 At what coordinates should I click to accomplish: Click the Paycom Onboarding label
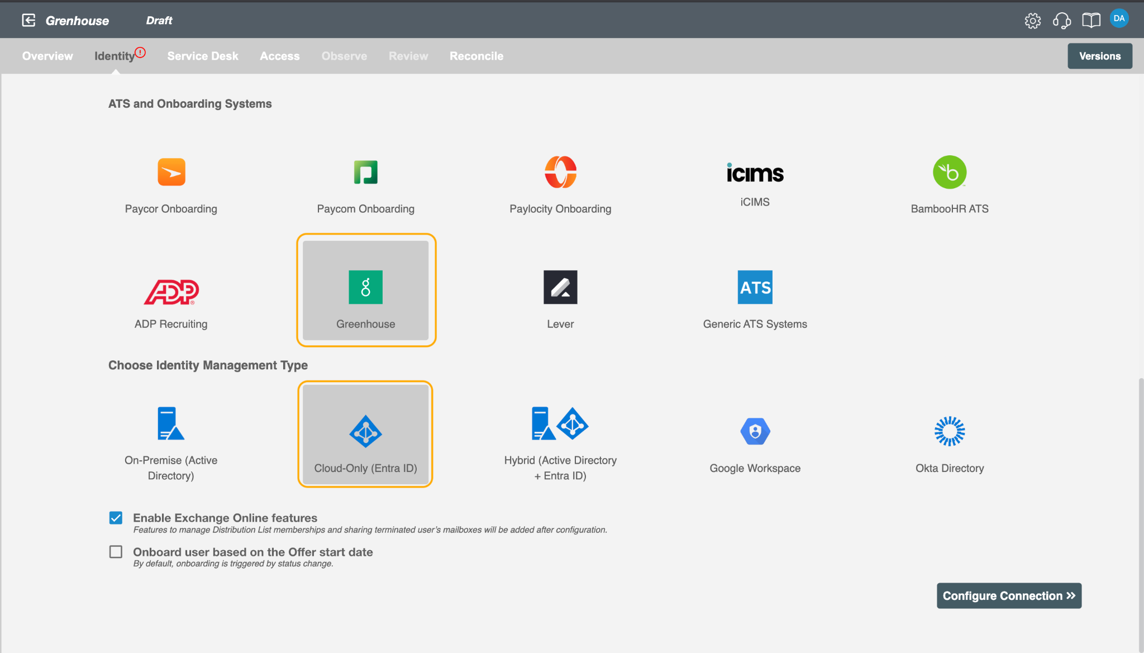coord(365,208)
